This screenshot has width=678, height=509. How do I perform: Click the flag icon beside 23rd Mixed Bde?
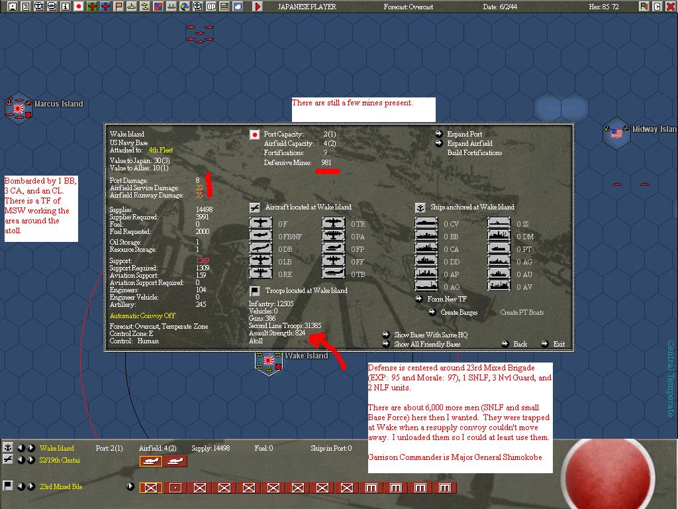8,486
